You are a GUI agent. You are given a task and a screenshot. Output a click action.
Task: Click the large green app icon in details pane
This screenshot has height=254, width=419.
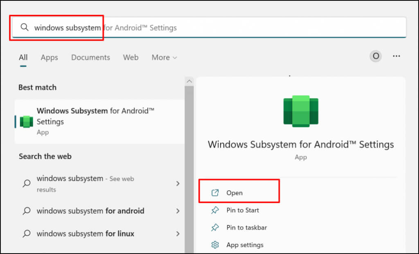click(301, 111)
